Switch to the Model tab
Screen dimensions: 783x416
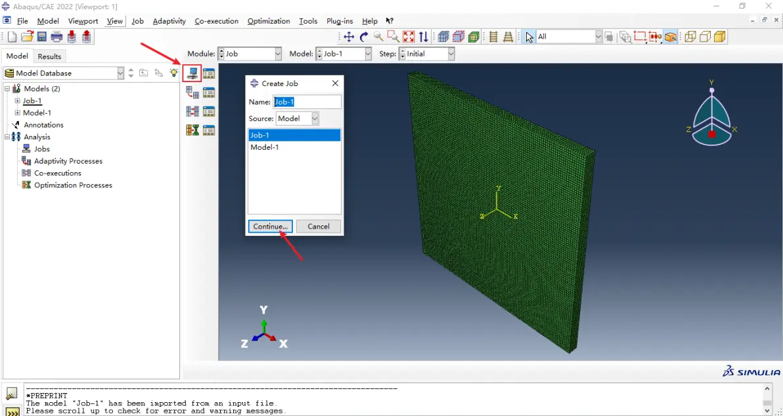pyautogui.click(x=17, y=56)
